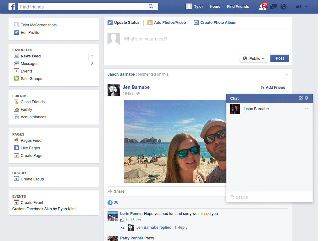Click the Like Pages thumbs-up icon

(16, 148)
